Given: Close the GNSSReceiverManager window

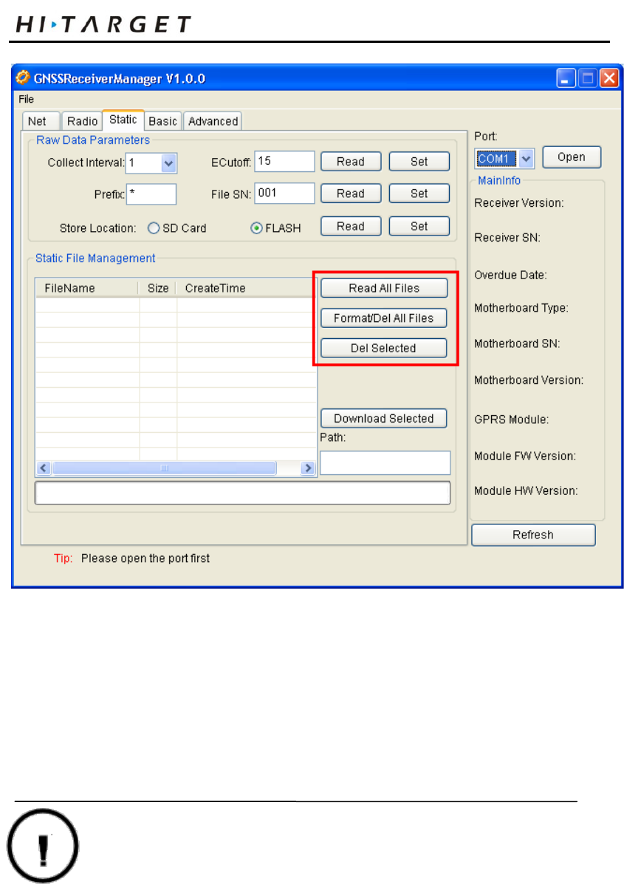Looking at the screenshot, I should (609, 78).
